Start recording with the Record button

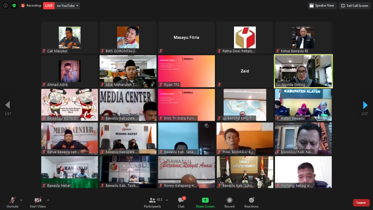pyautogui.click(x=229, y=203)
